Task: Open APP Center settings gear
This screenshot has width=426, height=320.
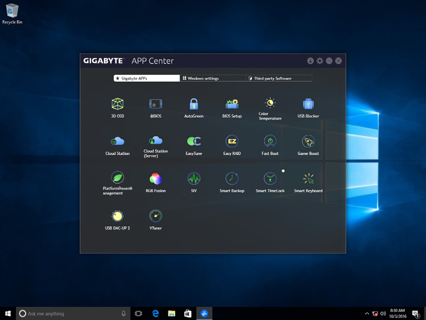Action: 320,60
